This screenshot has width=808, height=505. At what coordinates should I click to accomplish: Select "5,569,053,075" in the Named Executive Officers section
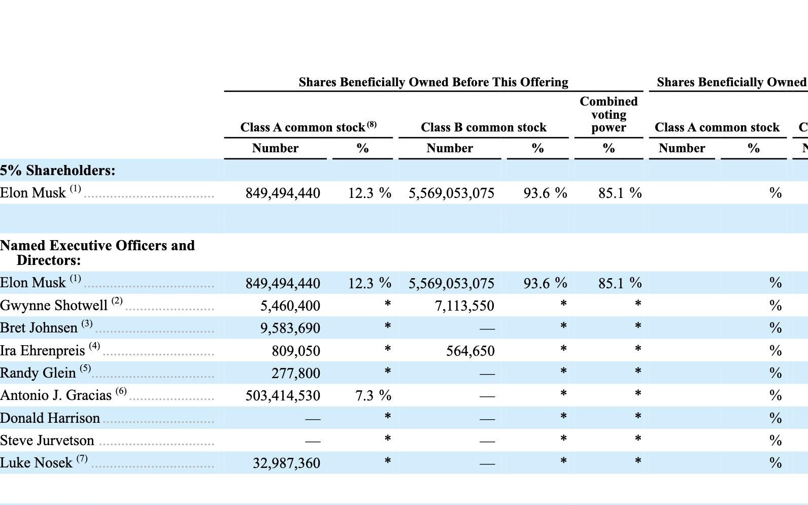pos(452,283)
